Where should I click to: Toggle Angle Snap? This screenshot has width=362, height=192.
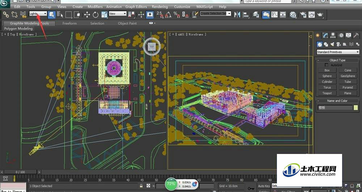168,14
